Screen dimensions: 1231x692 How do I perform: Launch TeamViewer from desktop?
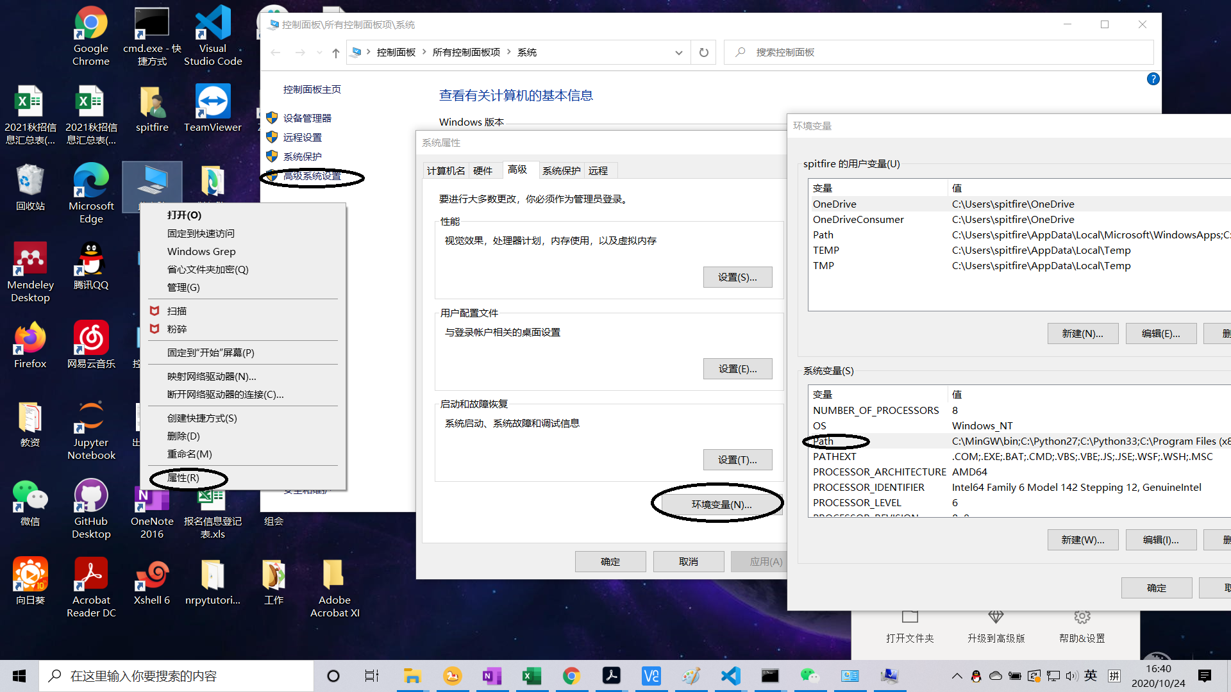coord(213,109)
